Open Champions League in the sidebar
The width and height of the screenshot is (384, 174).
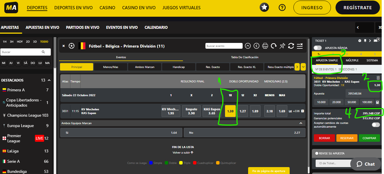click(x=24, y=115)
